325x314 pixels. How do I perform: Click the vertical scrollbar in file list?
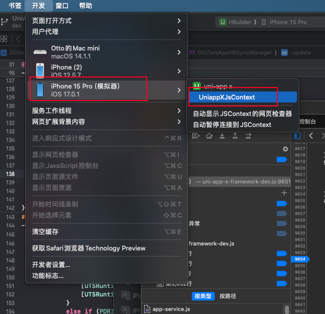[287, 309]
